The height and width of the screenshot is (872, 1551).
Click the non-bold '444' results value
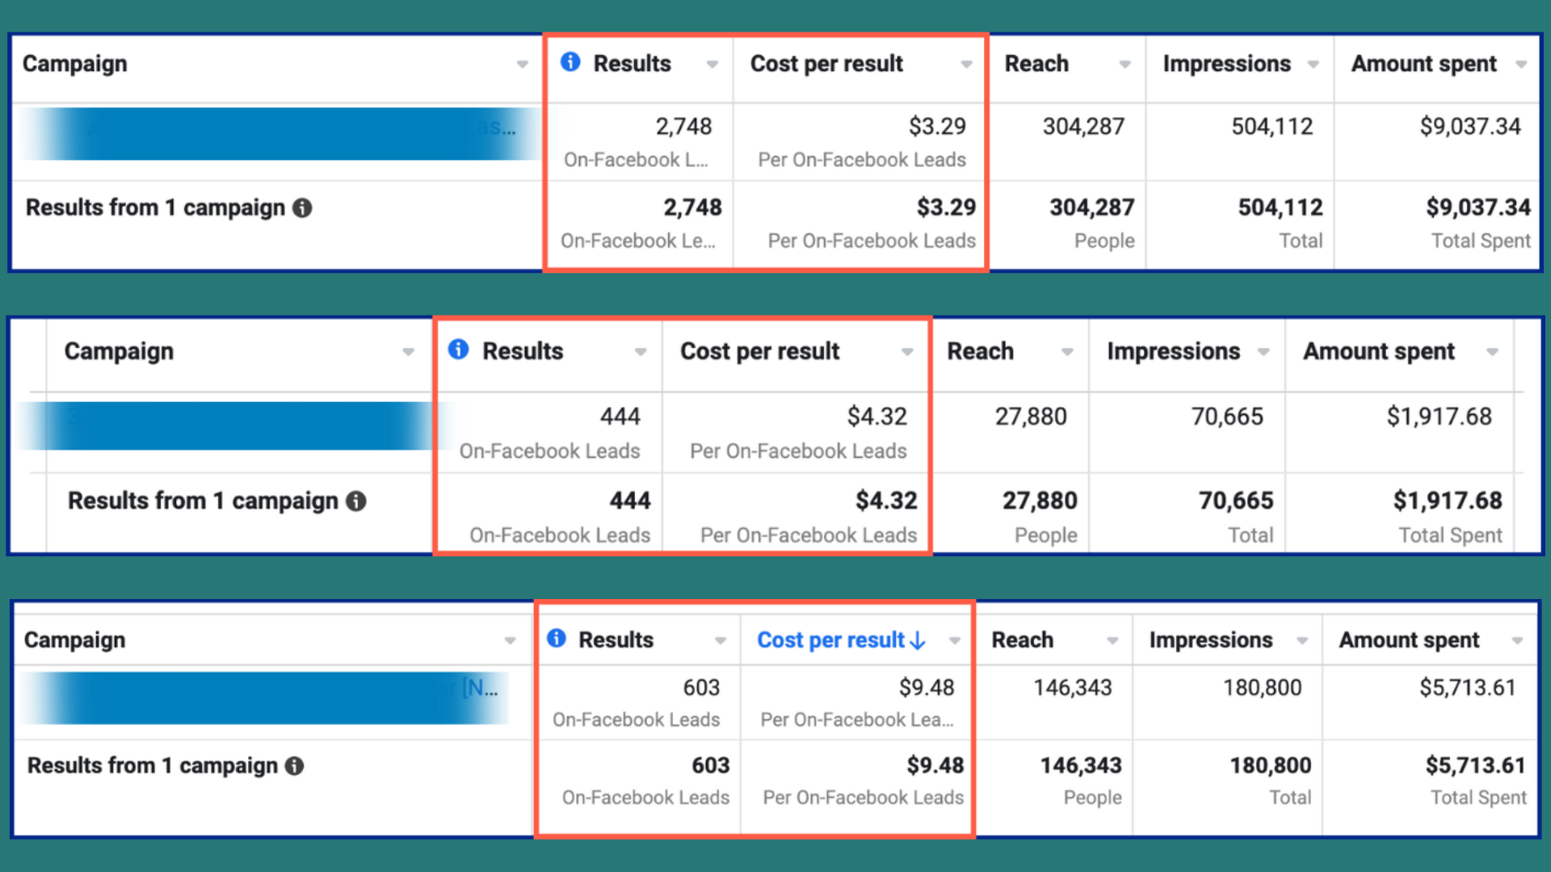(620, 417)
